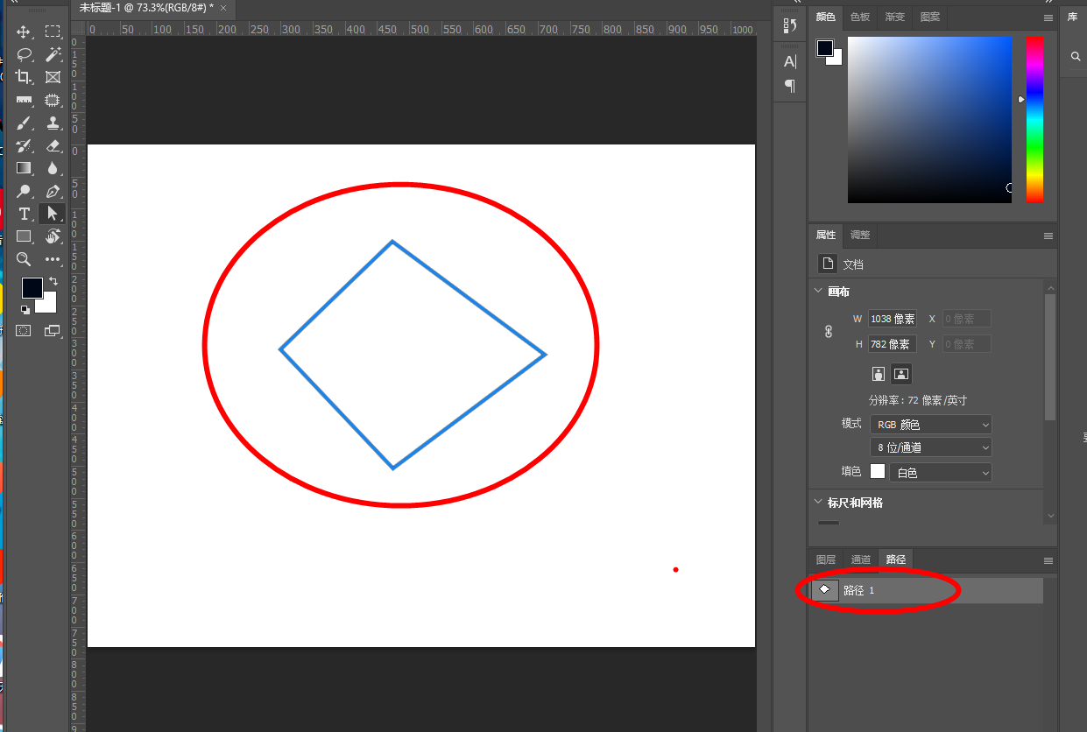1087x732 pixels.
Task: Set canvas orientation to portrait
Action: pyautogui.click(x=879, y=374)
